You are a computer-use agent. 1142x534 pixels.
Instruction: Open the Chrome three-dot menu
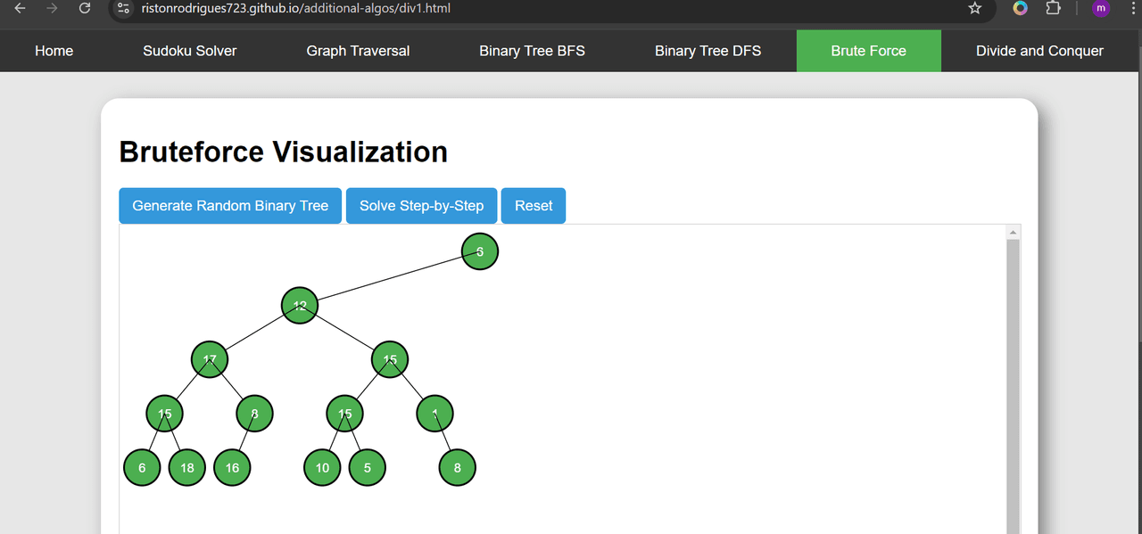click(x=1130, y=8)
